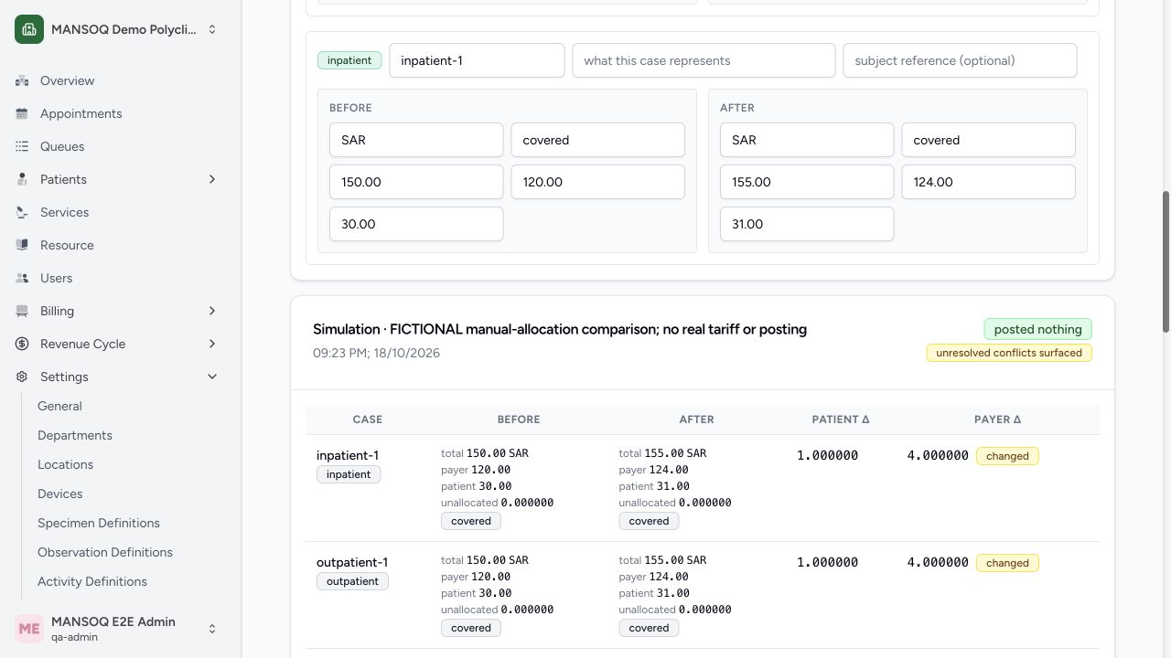
Task: Expand the Revenue Cycle submenu arrow
Action: (212, 344)
